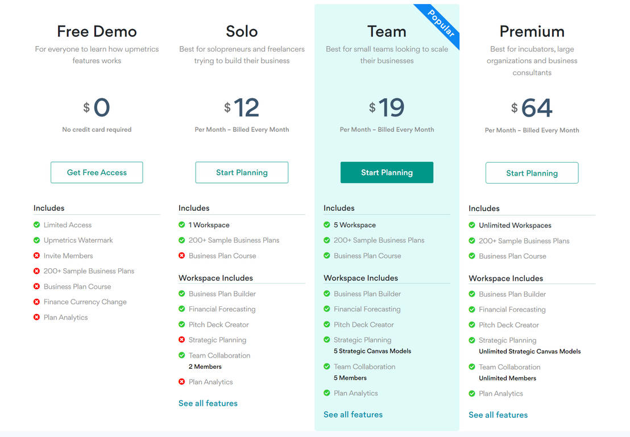The height and width of the screenshot is (437, 630).
Task: Click Premium "Financial Forecasting" text
Action: [512, 309]
